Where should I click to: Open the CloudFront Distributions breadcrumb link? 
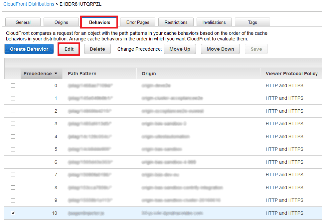29,4
